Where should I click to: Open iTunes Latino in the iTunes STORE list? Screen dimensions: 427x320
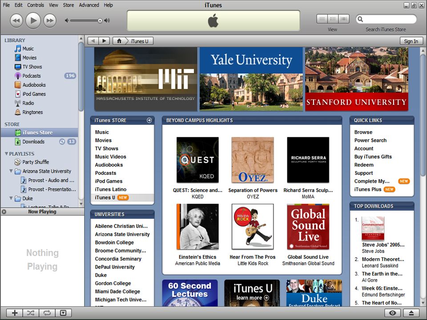coord(111,189)
